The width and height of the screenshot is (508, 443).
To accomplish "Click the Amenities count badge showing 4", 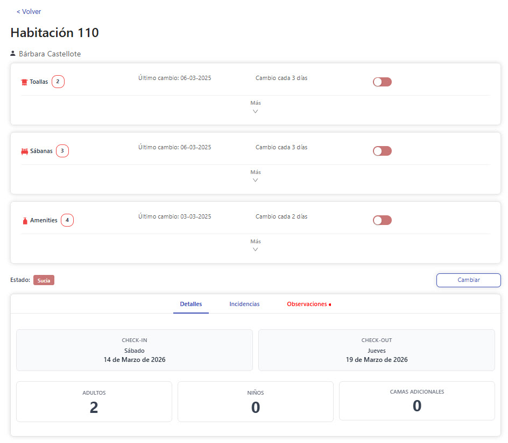I will tap(67, 220).
